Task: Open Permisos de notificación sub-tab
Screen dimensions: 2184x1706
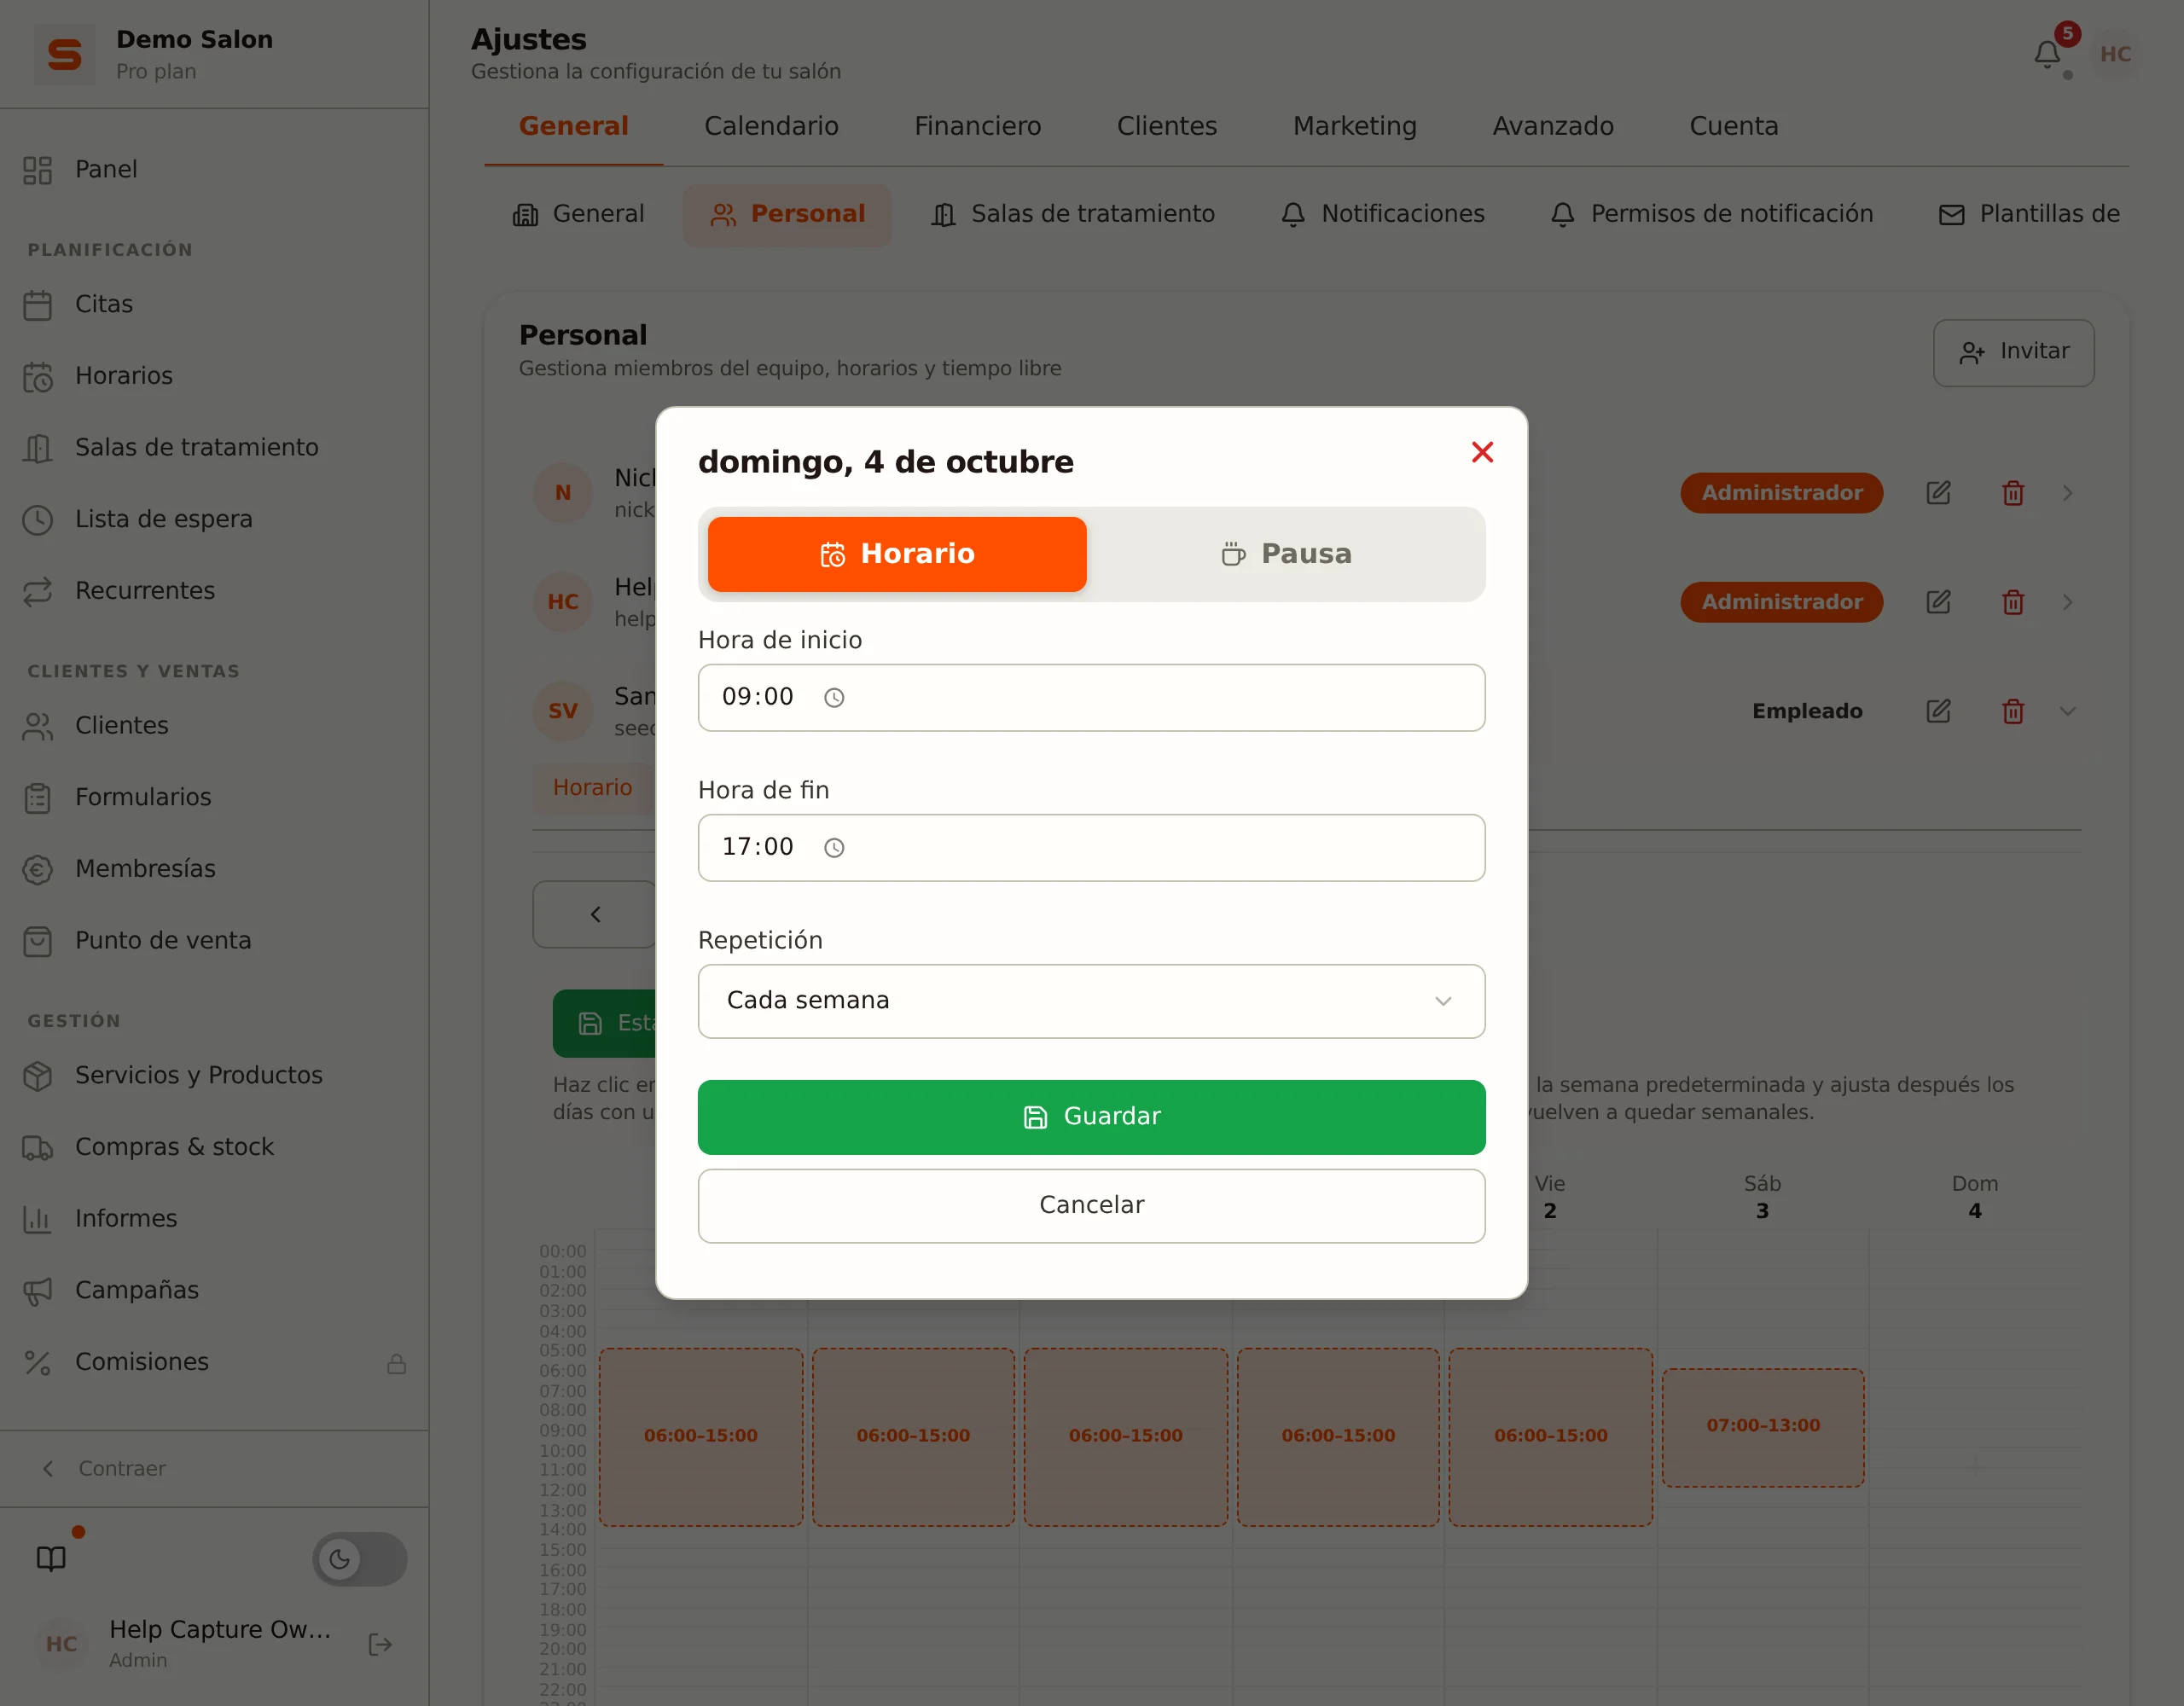Action: (1711, 214)
